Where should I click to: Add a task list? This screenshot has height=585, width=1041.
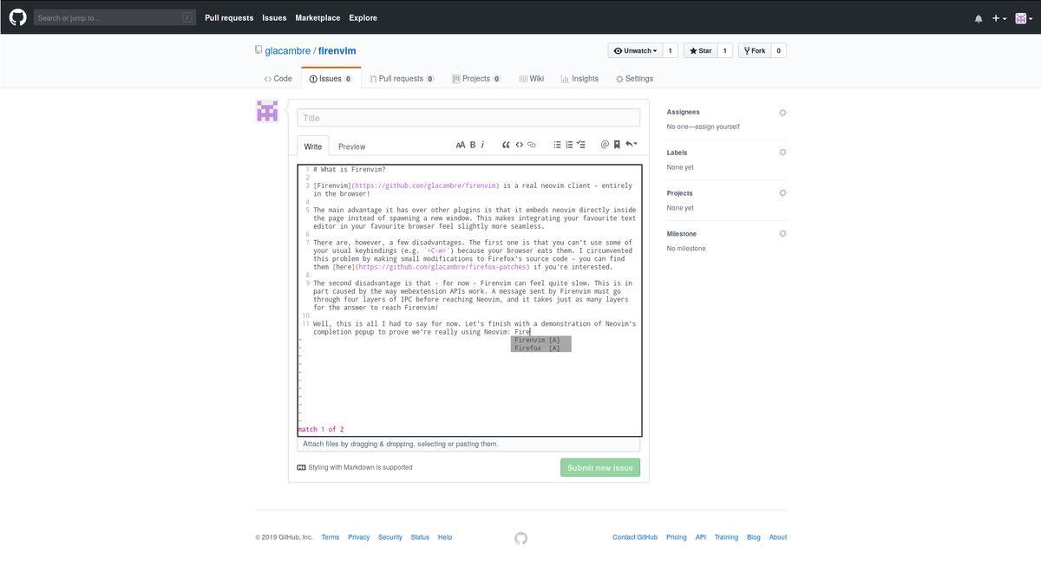click(x=581, y=145)
